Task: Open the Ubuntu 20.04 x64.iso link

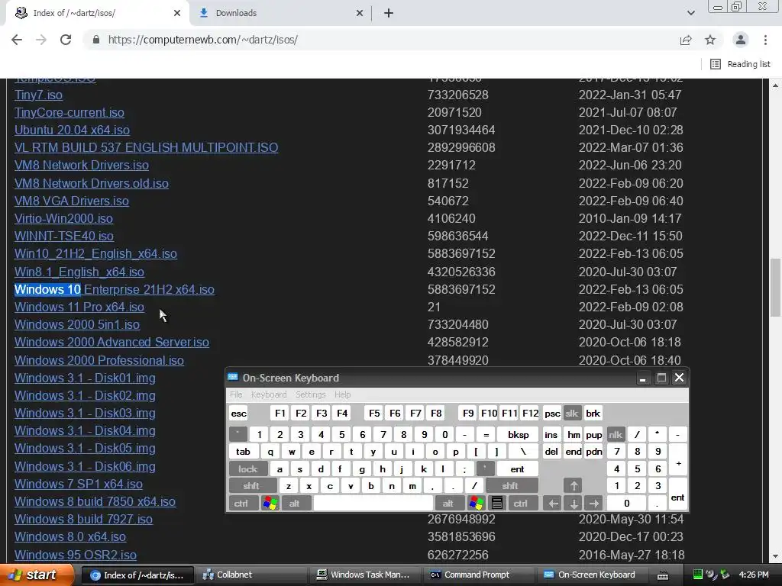Action: [x=72, y=130]
